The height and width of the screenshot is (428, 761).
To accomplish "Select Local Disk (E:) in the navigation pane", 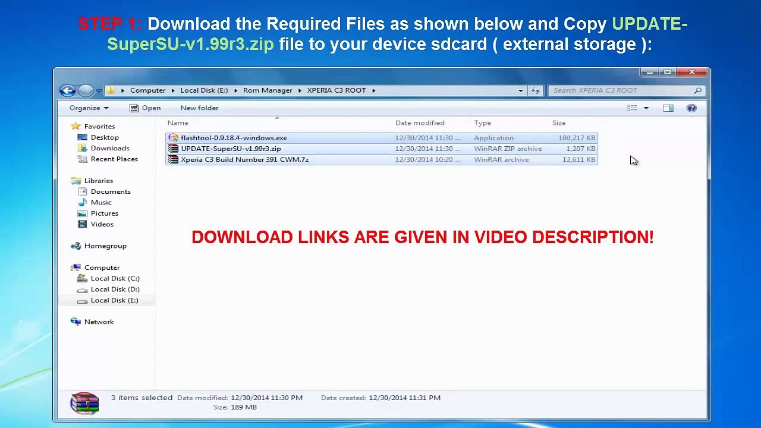I will click(107, 300).
